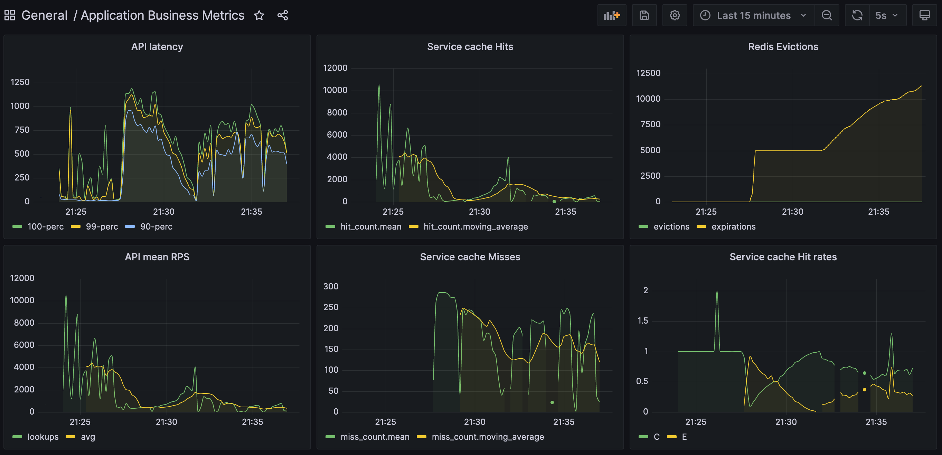The image size is (942, 455).
Task: Click the yellow miss_count.moving_average swatch
Action: [x=421, y=437]
